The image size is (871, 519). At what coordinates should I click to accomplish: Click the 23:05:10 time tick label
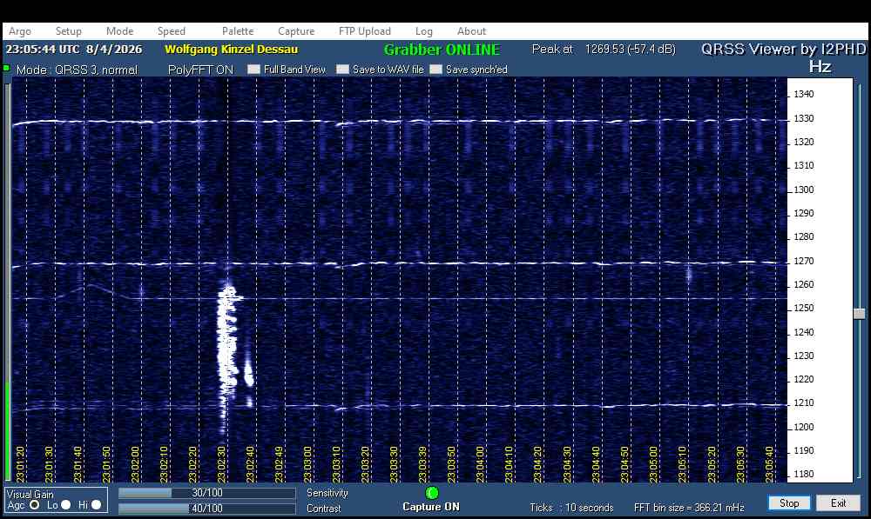[683, 464]
